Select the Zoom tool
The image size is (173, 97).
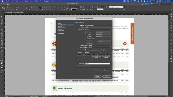[x=2, y=54]
